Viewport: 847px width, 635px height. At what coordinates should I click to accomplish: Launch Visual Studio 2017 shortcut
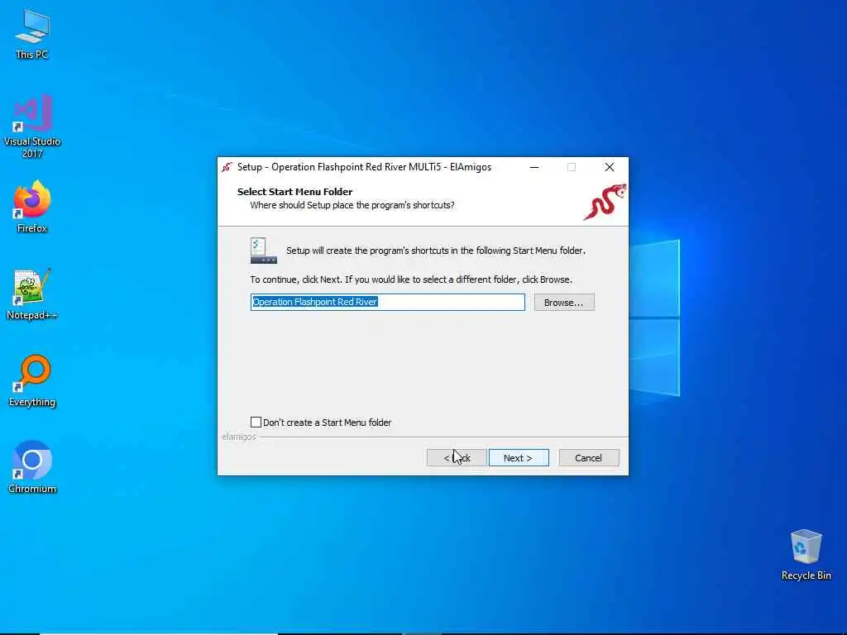pos(32,126)
